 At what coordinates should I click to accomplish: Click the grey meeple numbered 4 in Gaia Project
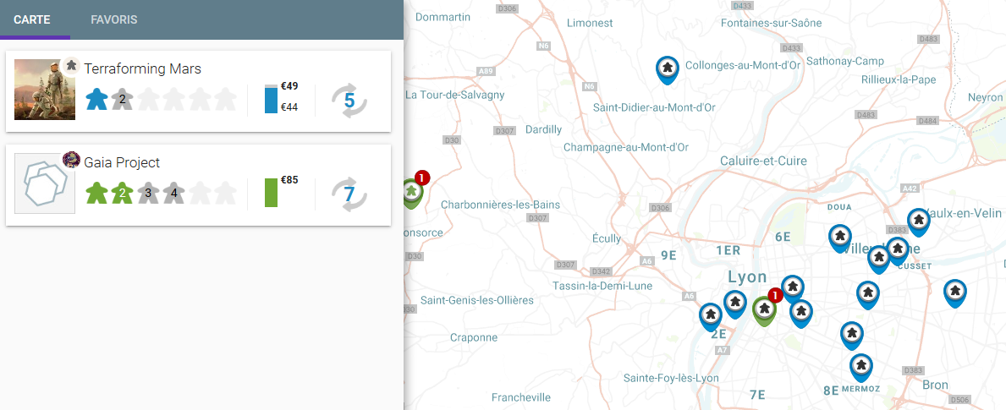173,193
